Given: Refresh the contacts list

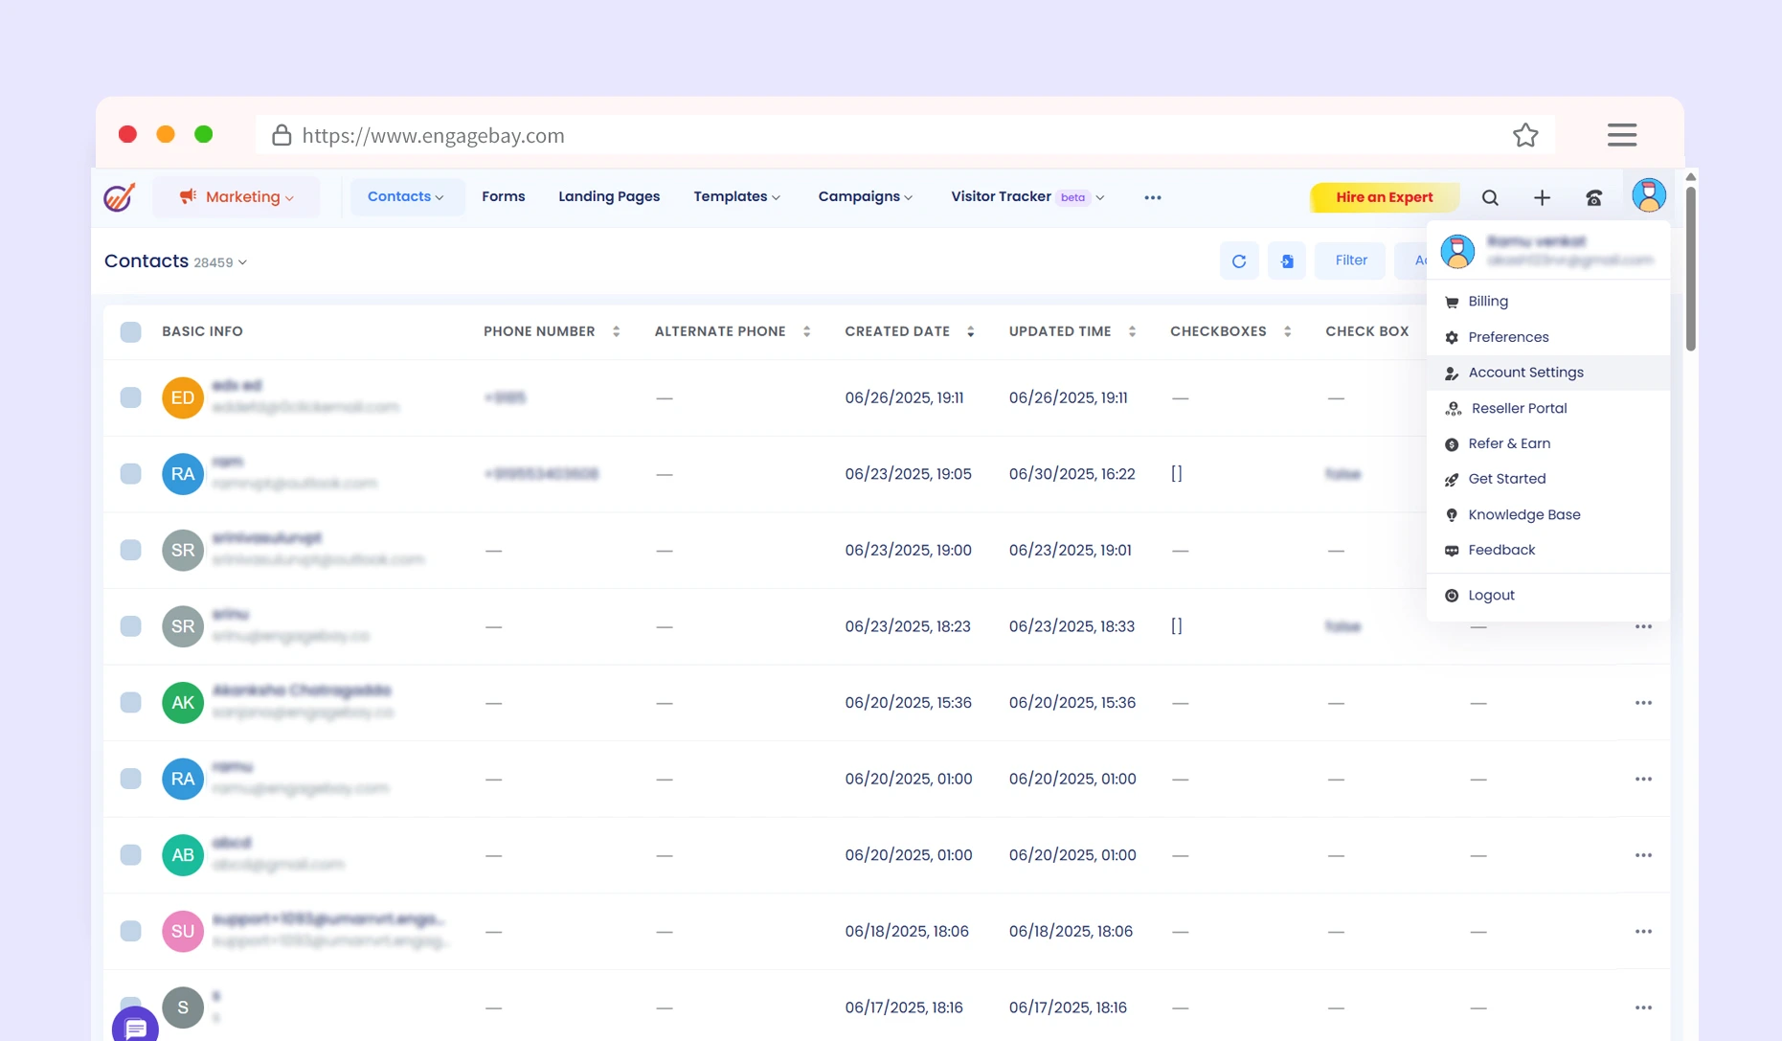Looking at the screenshot, I should (x=1239, y=260).
